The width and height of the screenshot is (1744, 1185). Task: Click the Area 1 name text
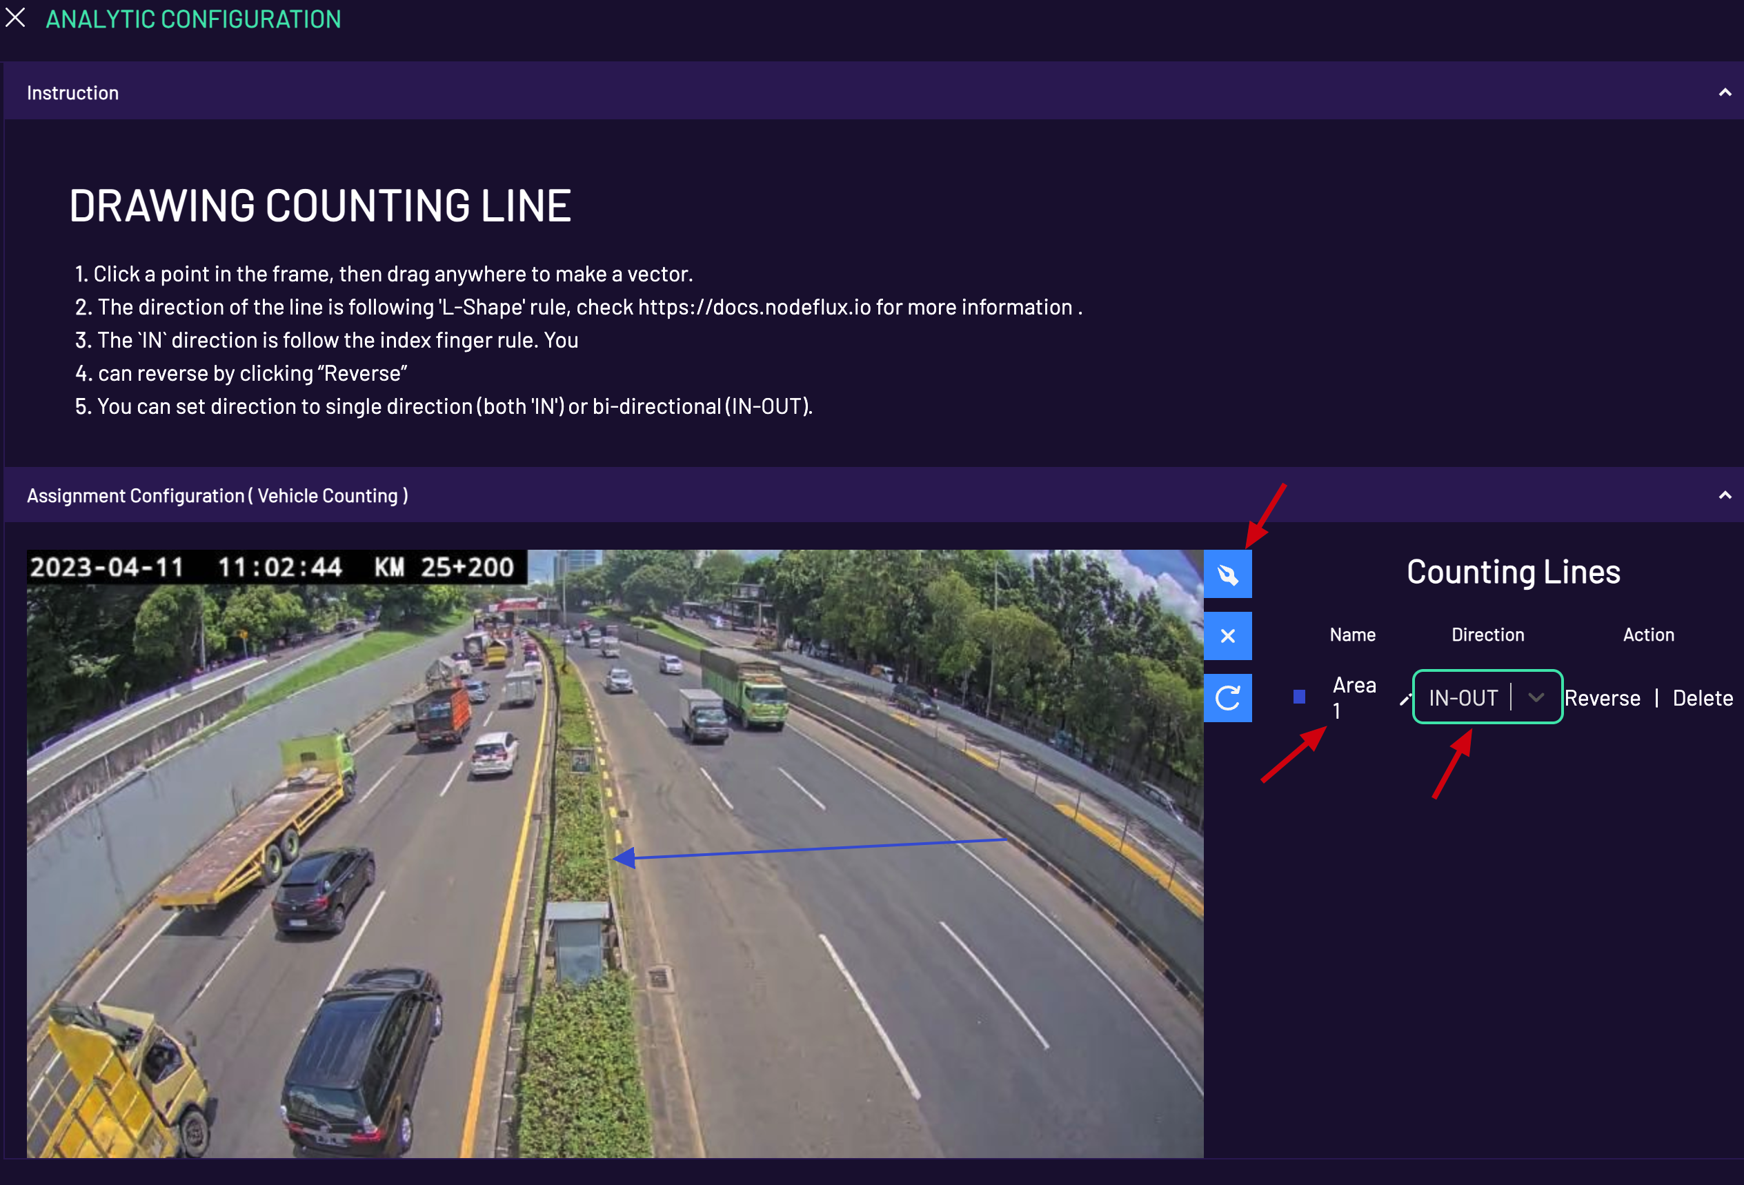coord(1353,697)
